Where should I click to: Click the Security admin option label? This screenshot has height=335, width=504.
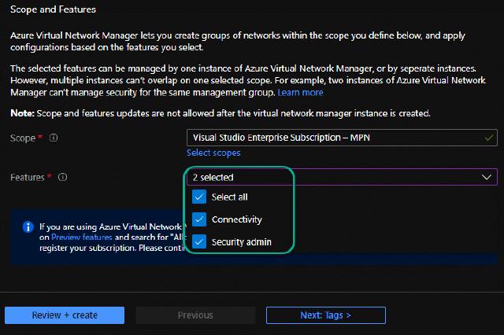241,242
